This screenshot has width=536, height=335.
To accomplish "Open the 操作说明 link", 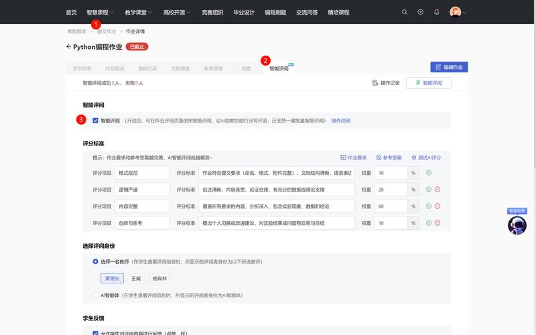I will point(340,121).
